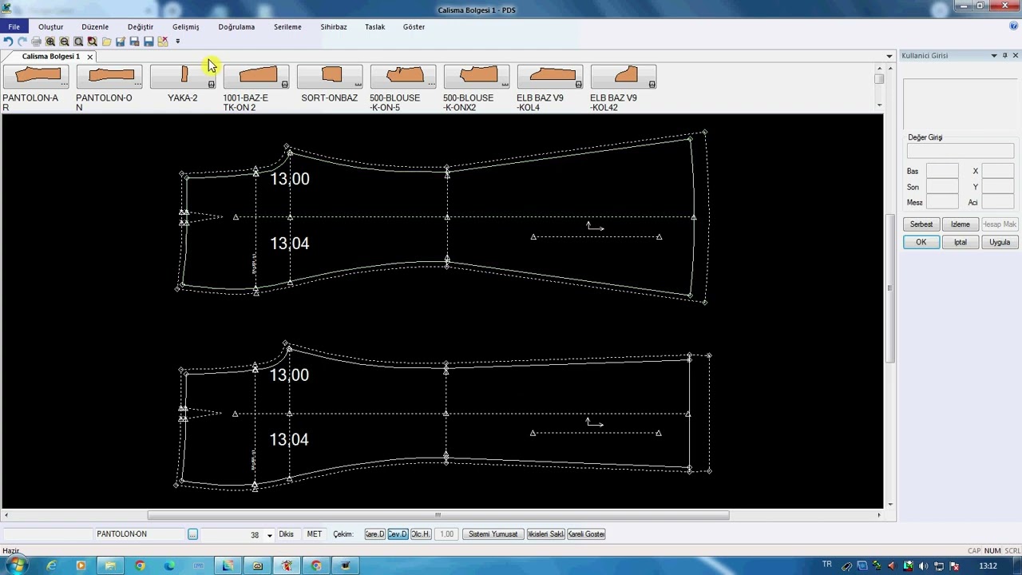This screenshot has height=575, width=1022.
Task: Toggle the Kare.D option
Action: pyautogui.click(x=375, y=534)
